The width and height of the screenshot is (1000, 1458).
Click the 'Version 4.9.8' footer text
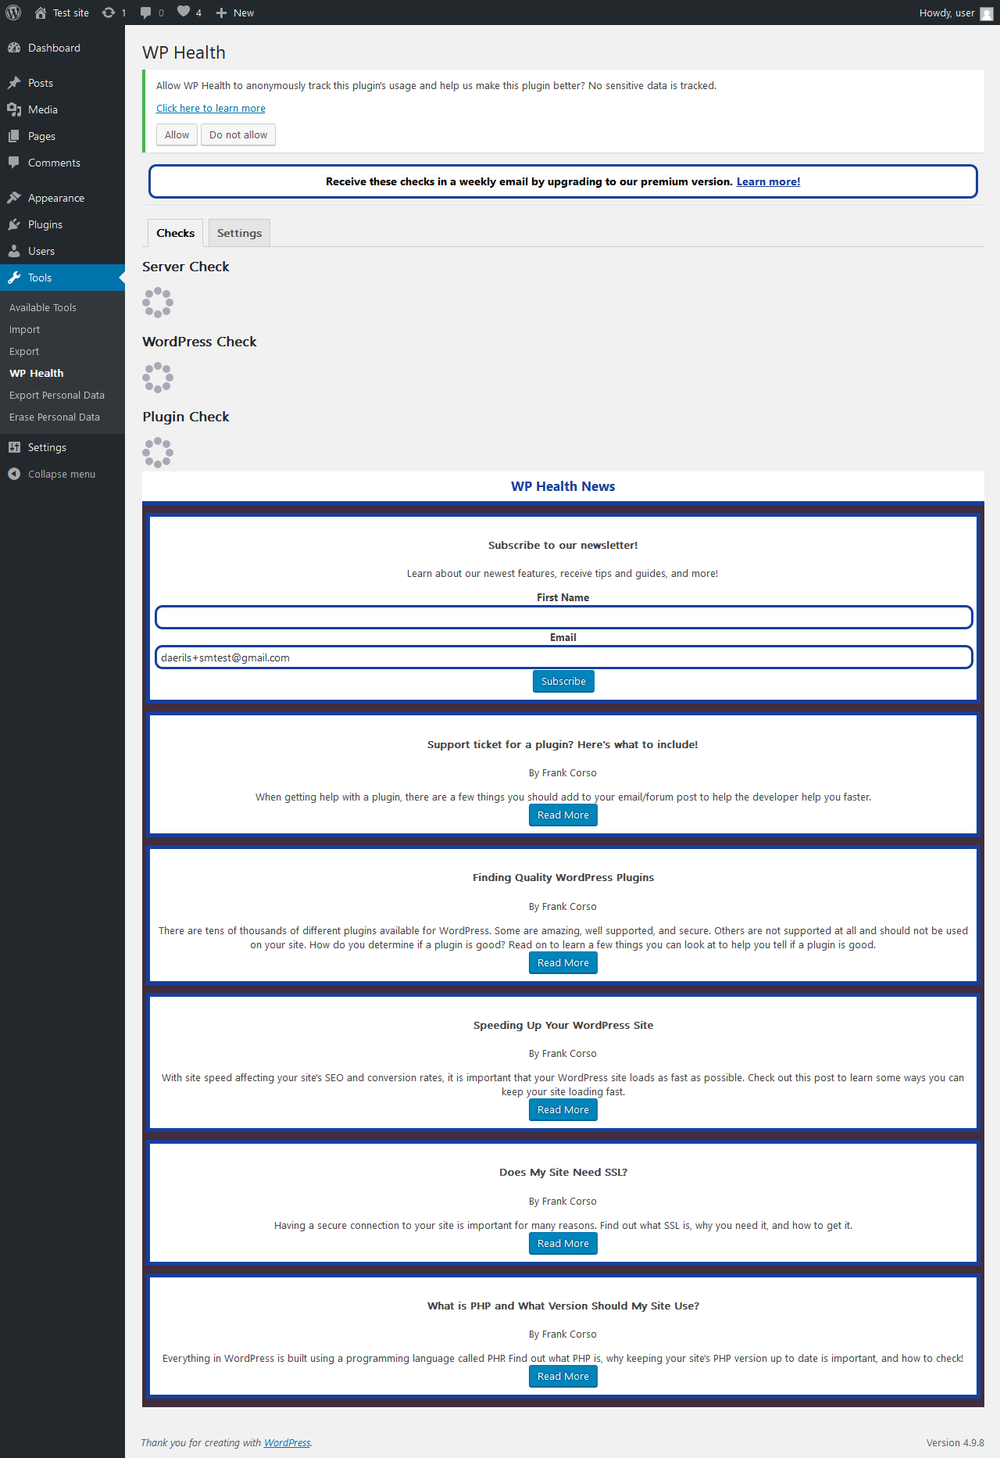[x=955, y=1442]
